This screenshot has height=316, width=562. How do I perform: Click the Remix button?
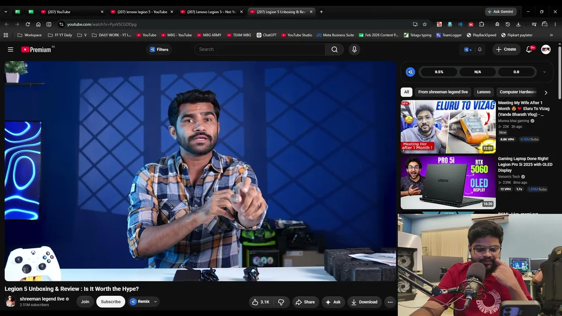click(x=140, y=302)
